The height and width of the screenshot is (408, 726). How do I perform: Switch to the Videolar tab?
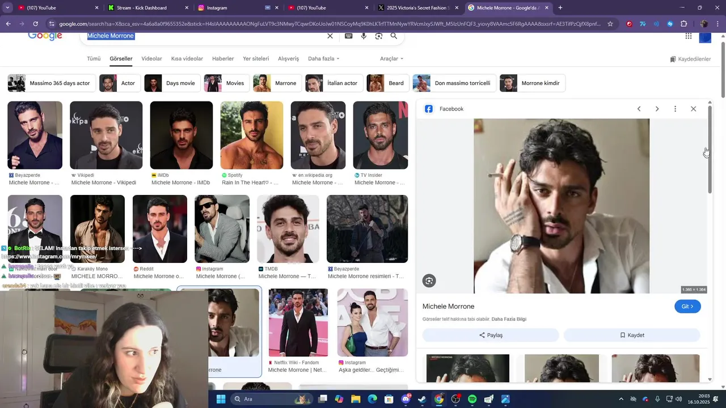(x=151, y=59)
